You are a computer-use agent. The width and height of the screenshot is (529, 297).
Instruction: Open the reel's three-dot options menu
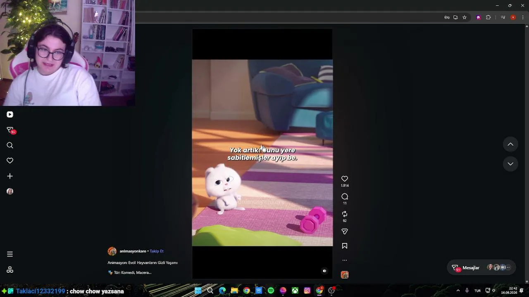click(345, 260)
